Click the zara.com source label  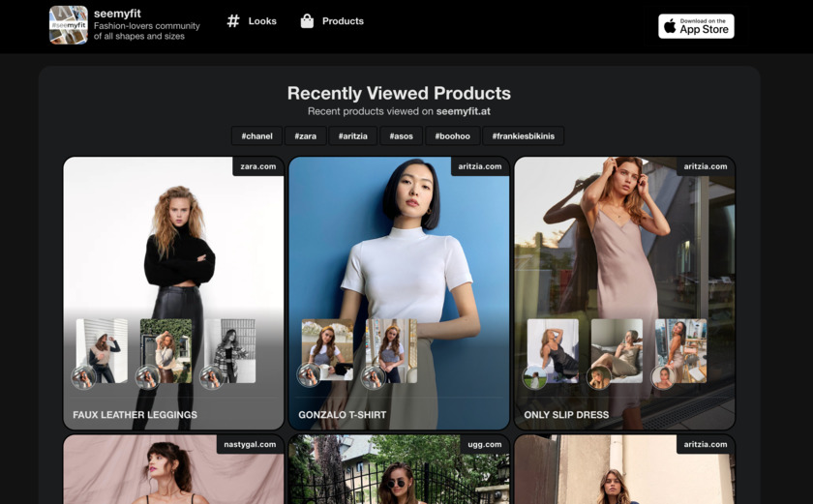tap(258, 166)
